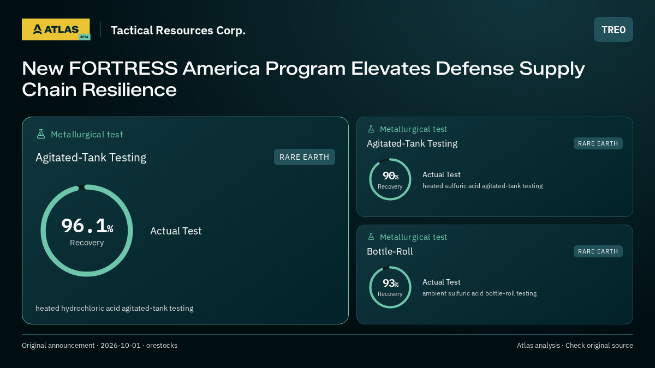Select the large Agitated-Tank Testing title

click(x=91, y=158)
